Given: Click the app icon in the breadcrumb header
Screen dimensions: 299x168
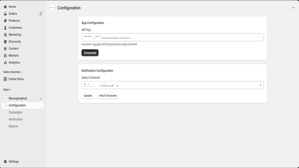Looking at the screenshot, I should [x=52, y=8].
